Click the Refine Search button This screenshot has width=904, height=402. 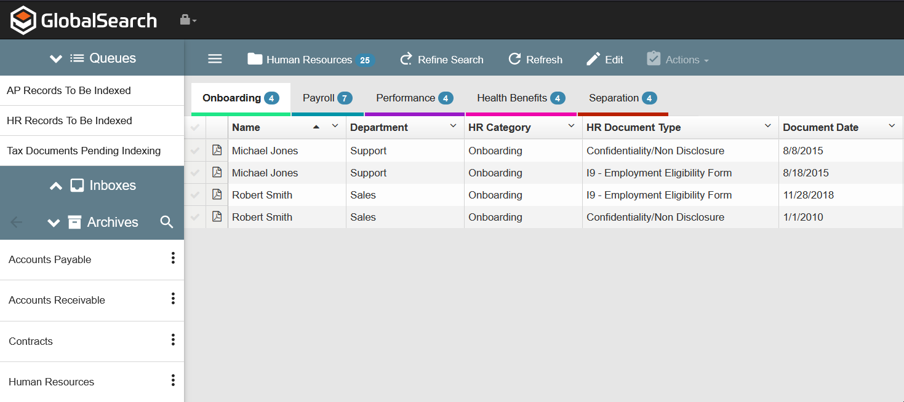441,60
